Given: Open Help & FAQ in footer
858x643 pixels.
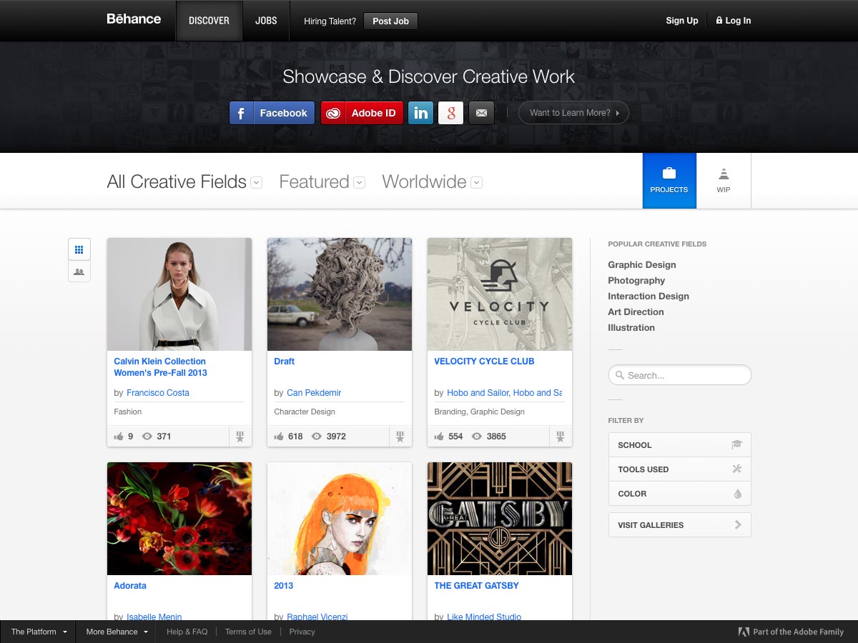Looking at the screenshot, I should (x=187, y=632).
